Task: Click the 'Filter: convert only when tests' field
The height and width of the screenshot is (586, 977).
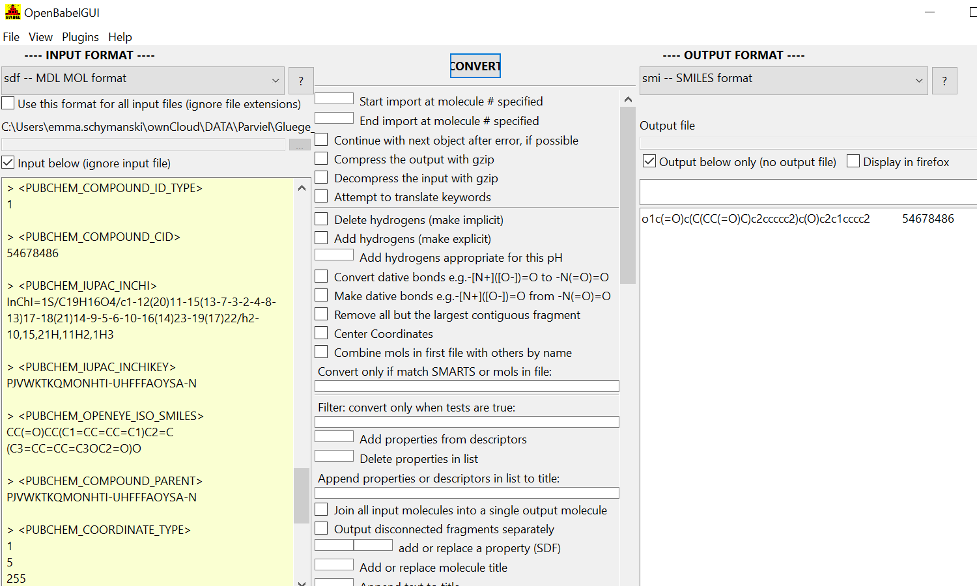Action: (x=466, y=422)
